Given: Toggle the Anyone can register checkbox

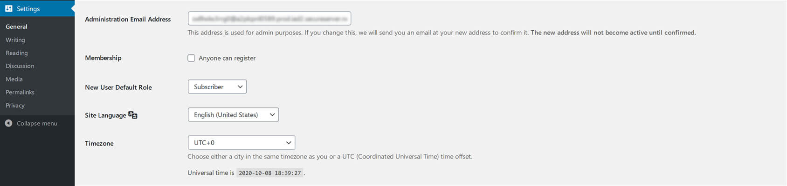Looking at the screenshot, I should [x=191, y=58].
